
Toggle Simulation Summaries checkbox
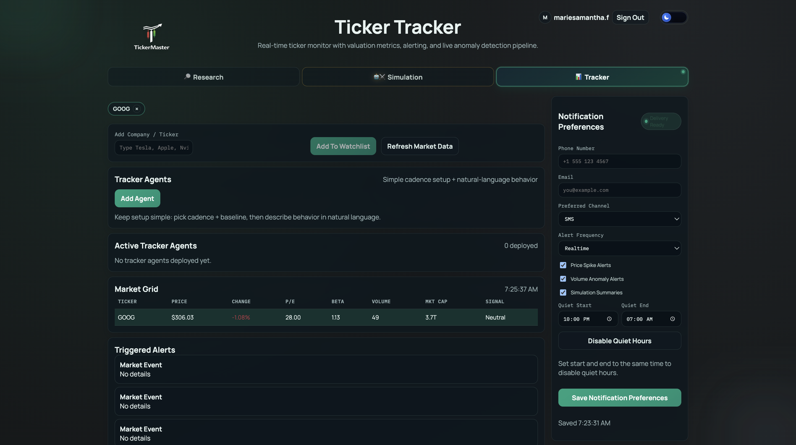(563, 292)
